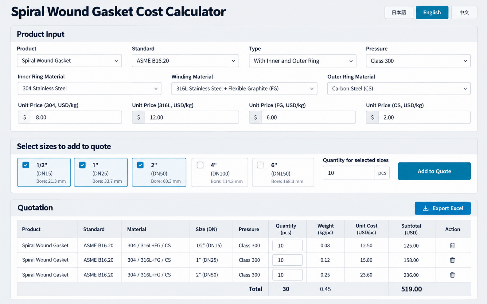This screenshot has width=487, height=304.
Task: Switch language to 中文
Action: click(x=464, y=13)
